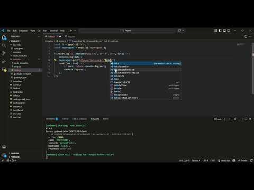Click the editor vertical scrollbar

tap(253, 69)
